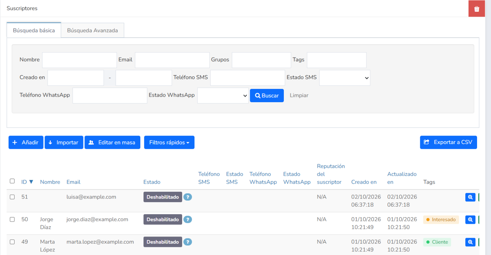491x255 pixels.
Task: Click the Grupos filter field
Action: tap(261, 60)
